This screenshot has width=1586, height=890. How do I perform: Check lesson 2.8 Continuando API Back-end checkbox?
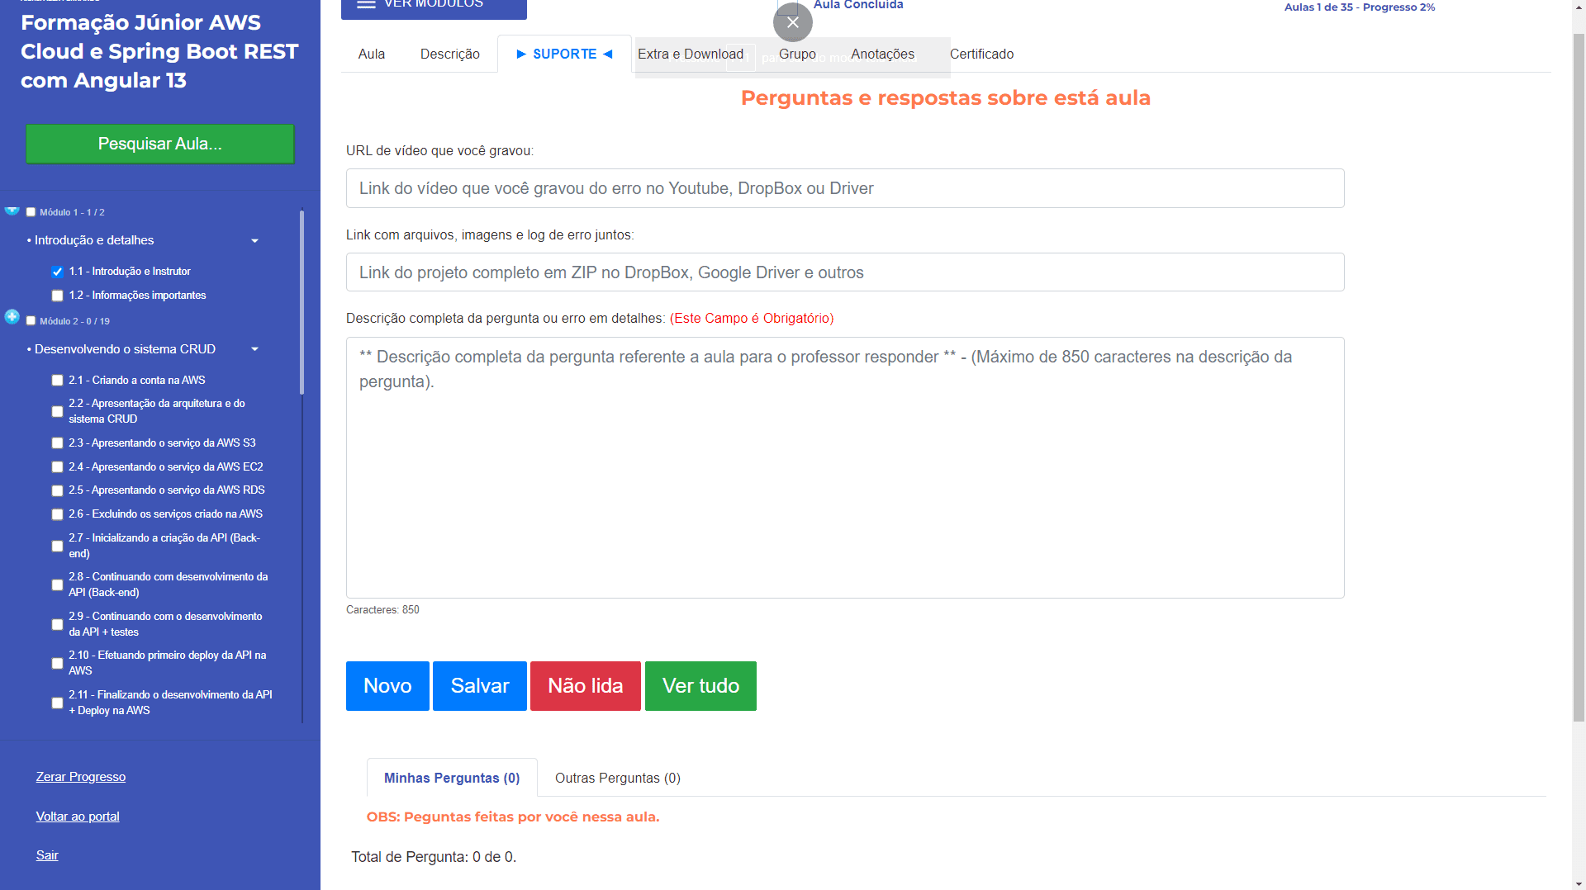click(x=57, y=585)
